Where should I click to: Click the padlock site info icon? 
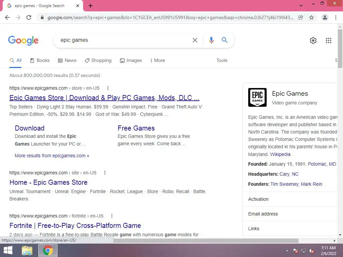click(x=42, y=17)
